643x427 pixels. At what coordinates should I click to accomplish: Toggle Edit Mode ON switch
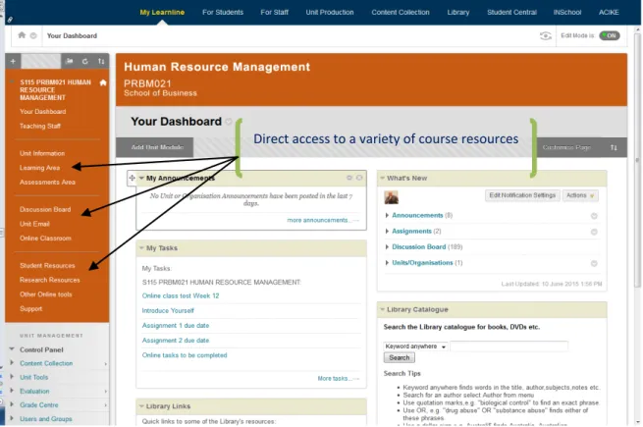point(610,35)
